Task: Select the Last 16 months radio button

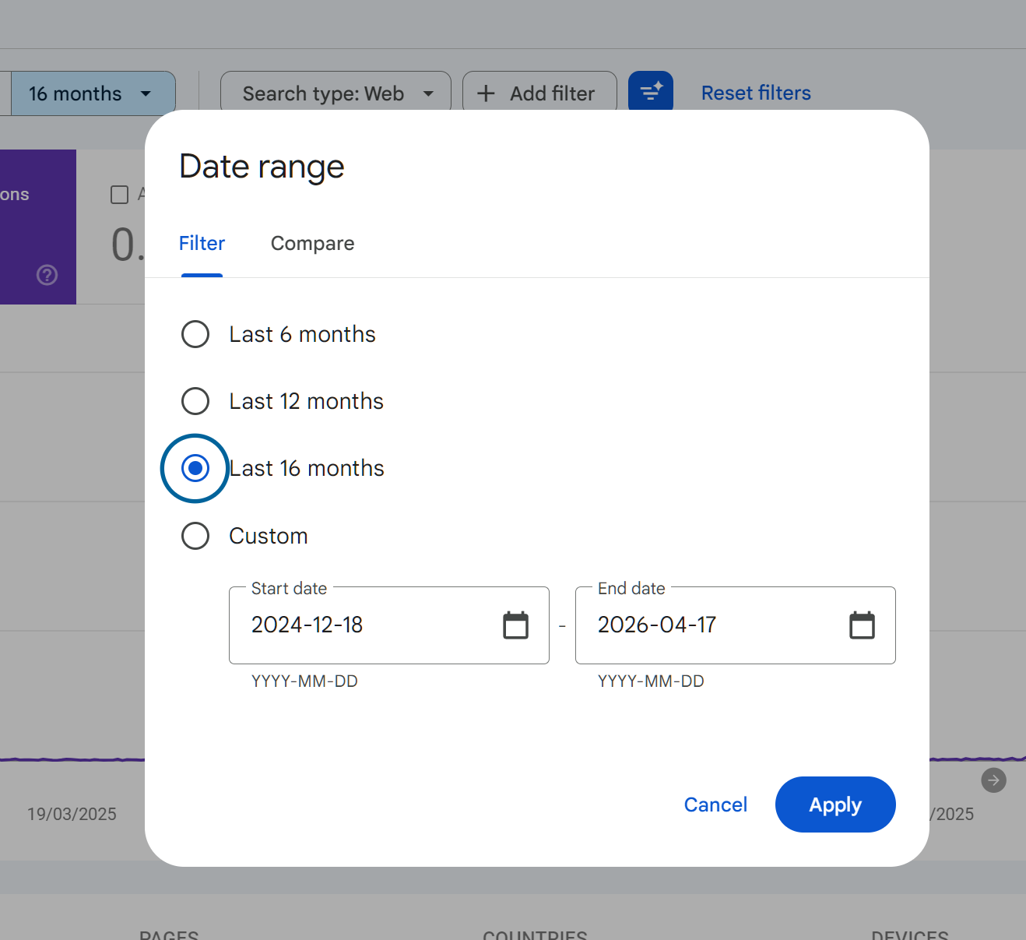Action: tap(195, 468)
